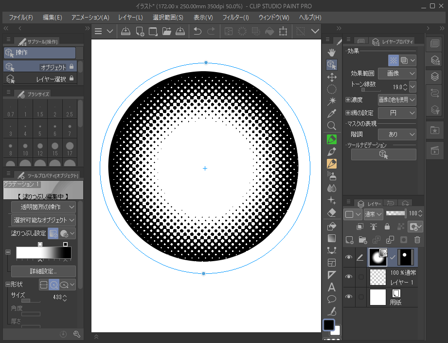Select the Text tool
The image size is (448, 343).
[332, 287]
